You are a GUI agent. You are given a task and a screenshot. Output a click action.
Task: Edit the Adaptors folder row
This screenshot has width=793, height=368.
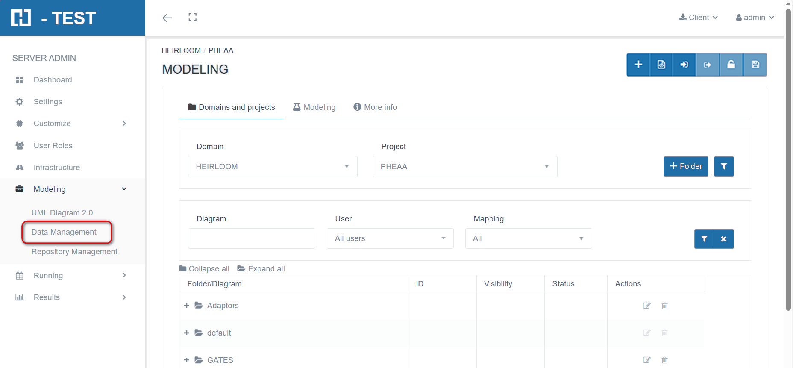pos(646,306)
